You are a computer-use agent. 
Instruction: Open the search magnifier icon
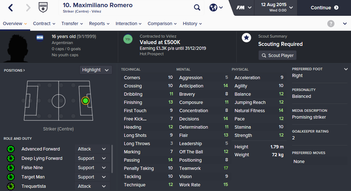(197, 8)
